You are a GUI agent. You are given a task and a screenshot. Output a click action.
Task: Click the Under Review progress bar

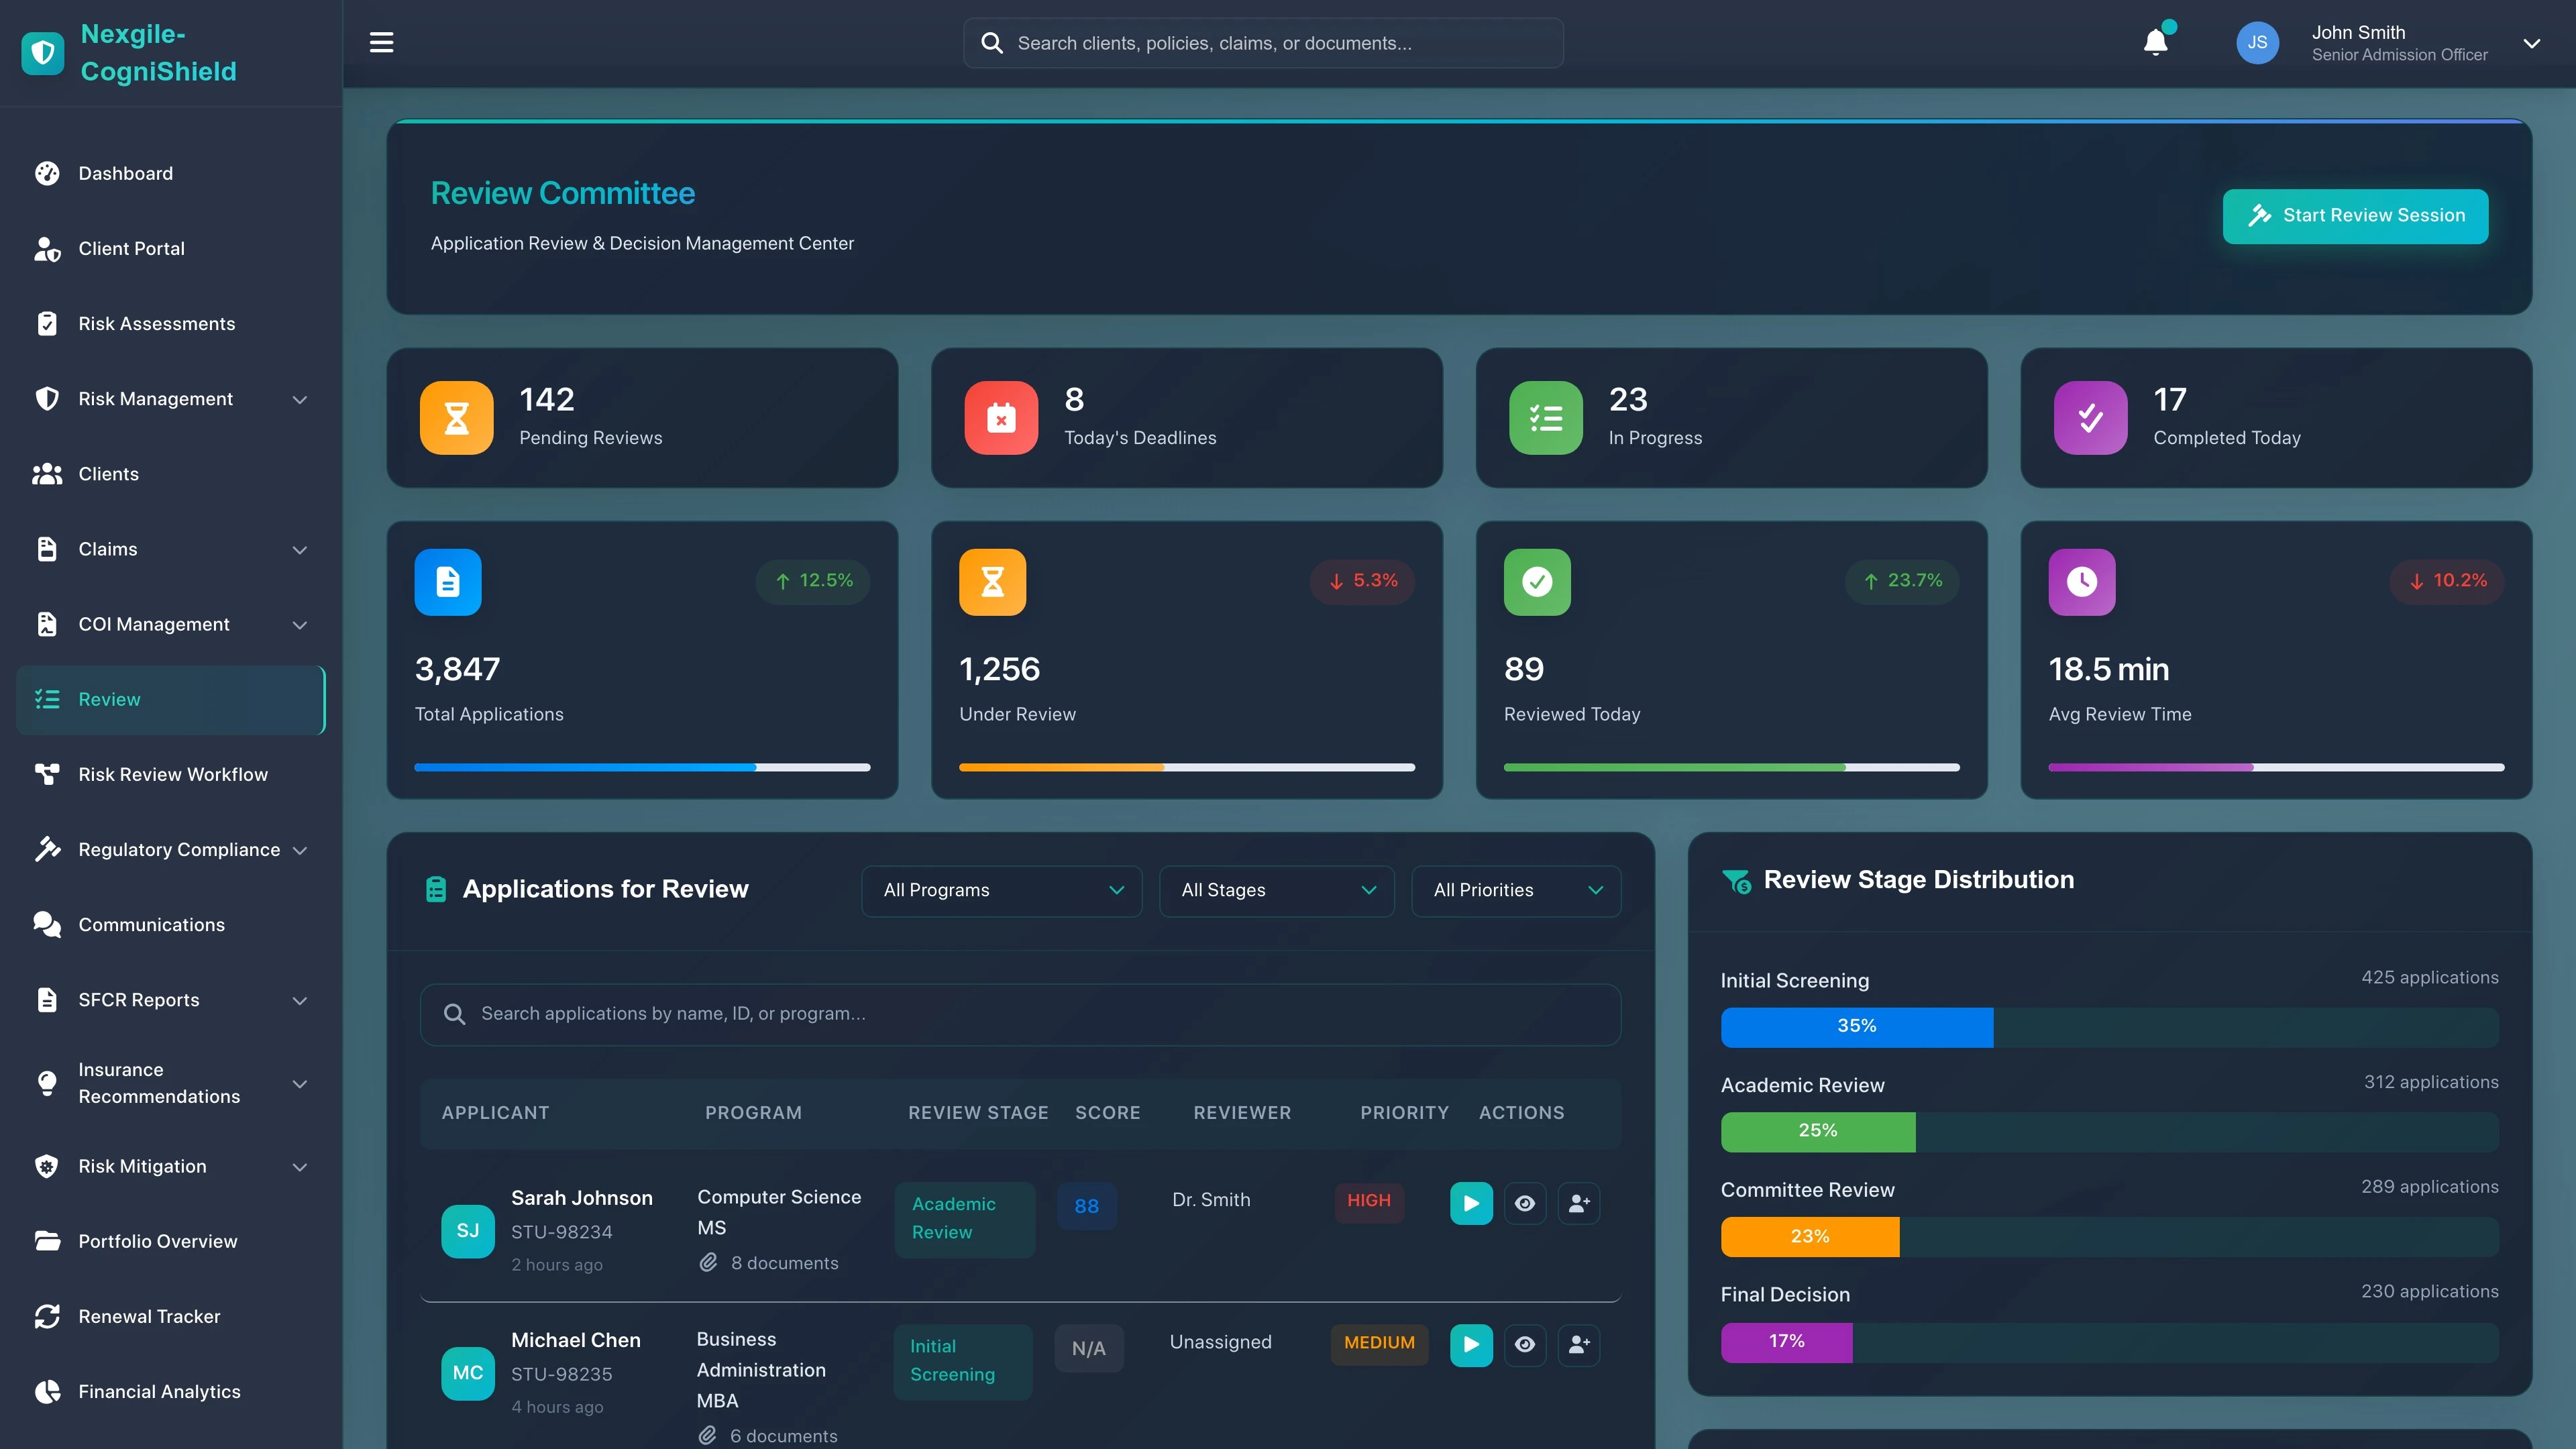(1186, 767)
